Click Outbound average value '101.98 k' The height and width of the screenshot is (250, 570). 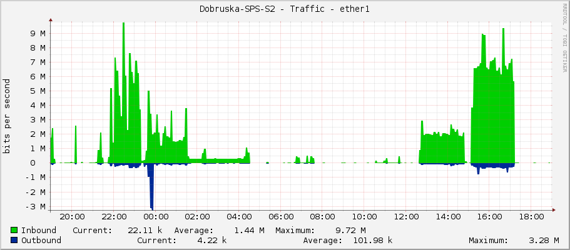[x=372, y=240]
